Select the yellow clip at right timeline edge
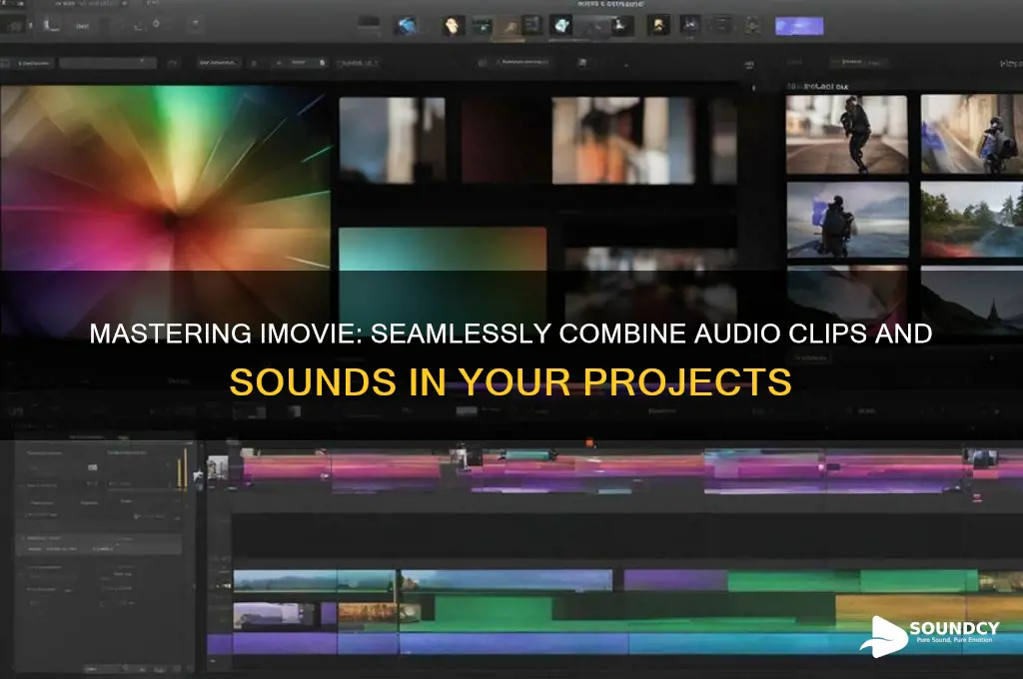This screenshot has width=1023, height=679. (x=929, y=610)
